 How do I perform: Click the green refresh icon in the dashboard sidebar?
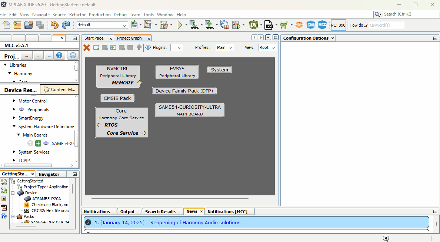click(x=4, y=191)
